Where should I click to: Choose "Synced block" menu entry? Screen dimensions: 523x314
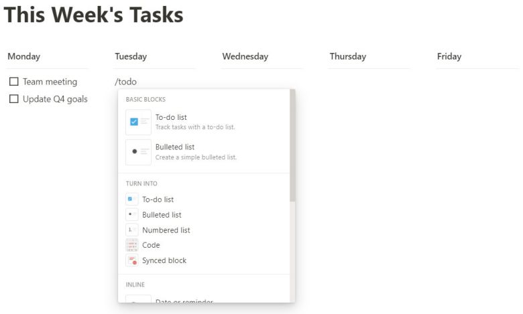point(164,260)
